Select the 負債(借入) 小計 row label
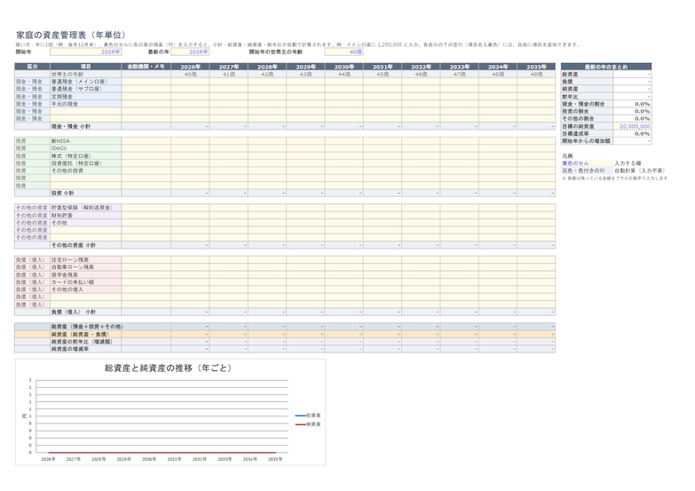Screen dimensions: 695x491 coord(85,312)
